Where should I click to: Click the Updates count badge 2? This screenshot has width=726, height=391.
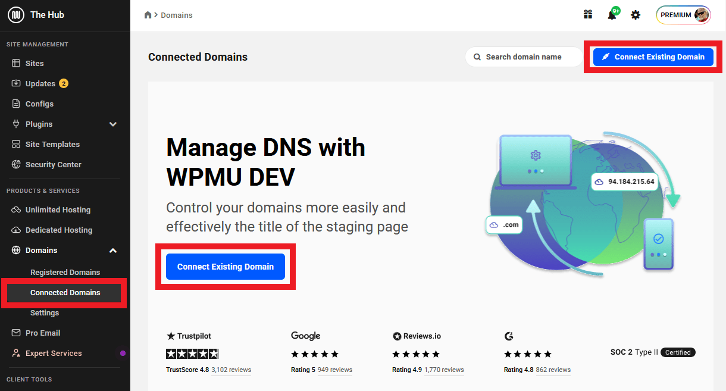pos(64,83)
